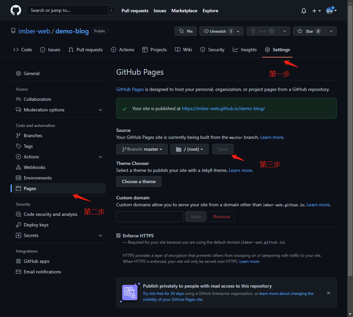Viewport: 353px width, 317px height.
Task: Open the published site URL link
Action: (x=223, y=109)
